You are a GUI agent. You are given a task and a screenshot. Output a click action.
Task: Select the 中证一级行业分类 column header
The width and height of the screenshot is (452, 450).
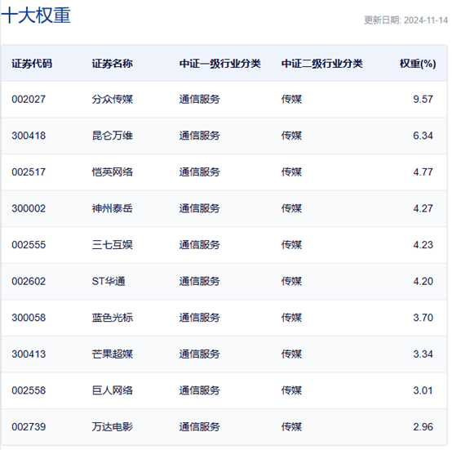pyautogui.click(x=220, y=64)
